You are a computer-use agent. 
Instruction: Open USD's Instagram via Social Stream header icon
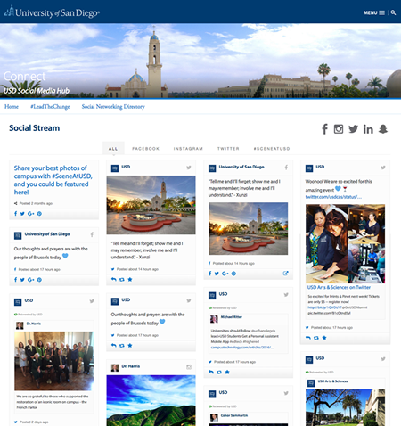coord(339,129)
